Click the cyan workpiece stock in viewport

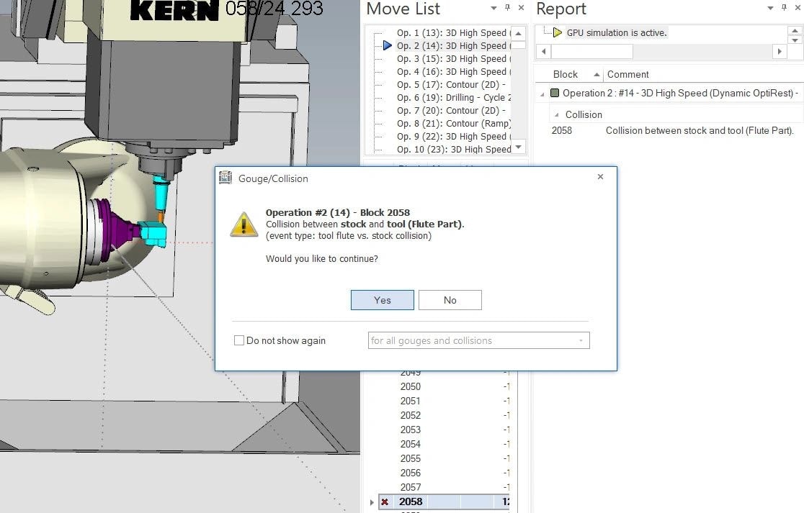point(154,233)
